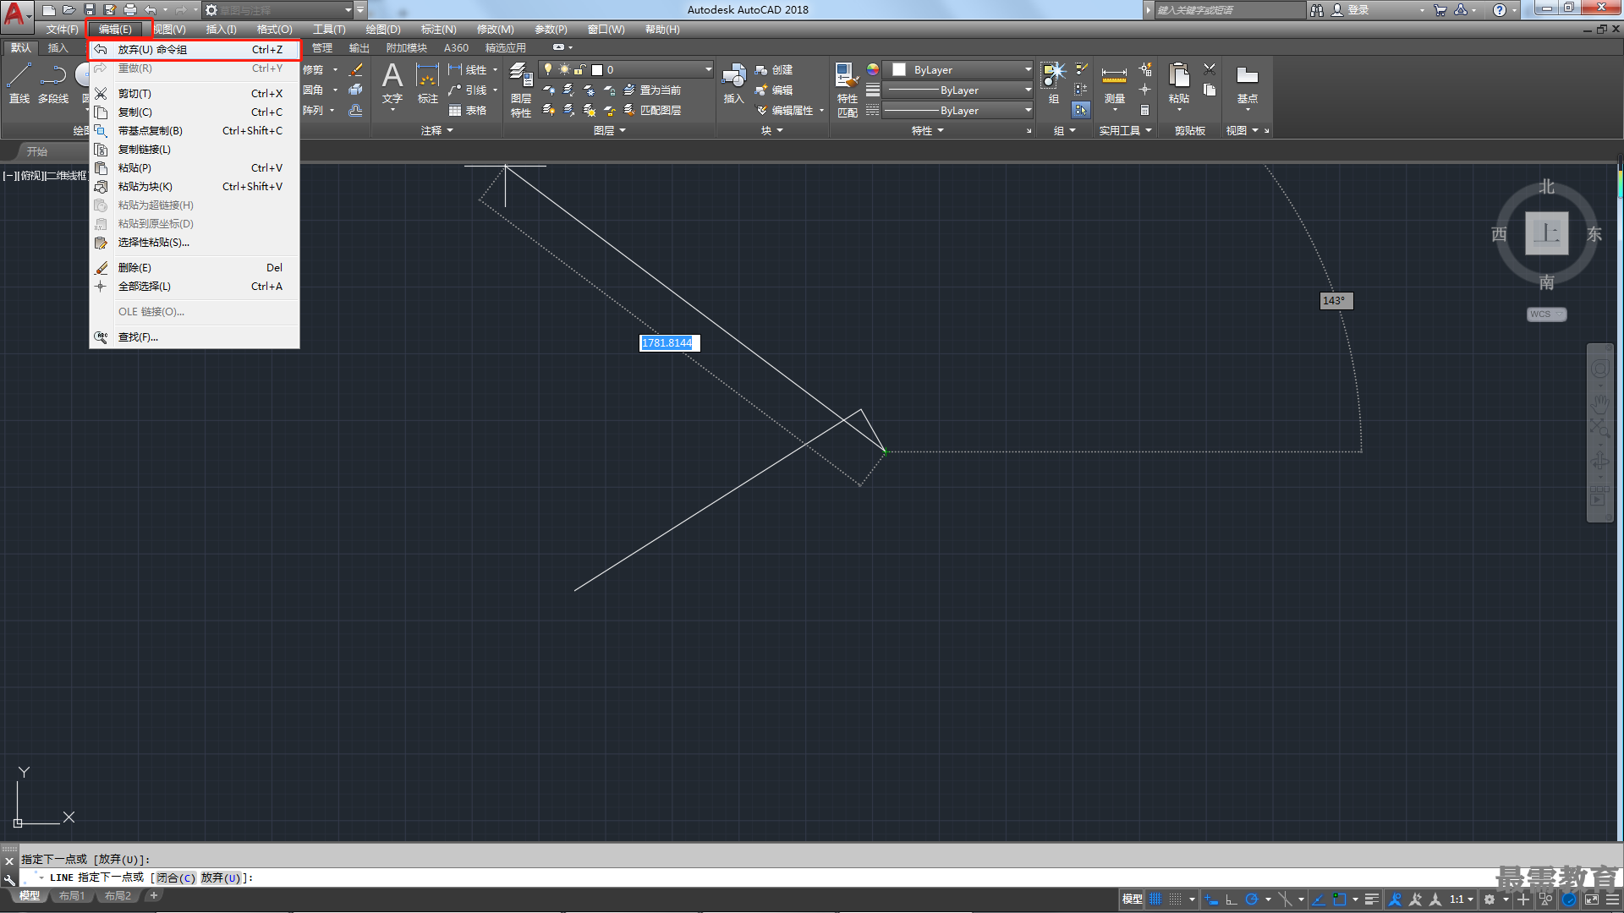Choose 剪切(T) from the Edit menu
This screenshot has width=1624, height=913.
pos(195,93)
